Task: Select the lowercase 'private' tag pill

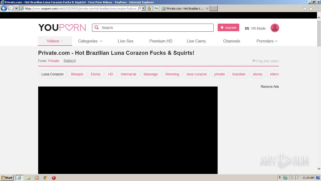Action: point(219,74)
